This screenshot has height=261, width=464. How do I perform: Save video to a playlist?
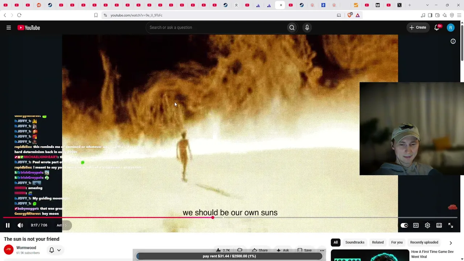(304, 250)
